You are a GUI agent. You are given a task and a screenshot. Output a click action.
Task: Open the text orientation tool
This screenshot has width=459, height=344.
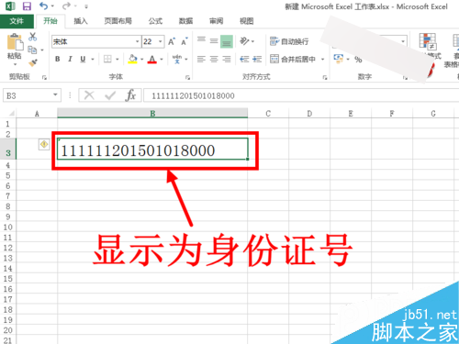(x=244, y=41)
